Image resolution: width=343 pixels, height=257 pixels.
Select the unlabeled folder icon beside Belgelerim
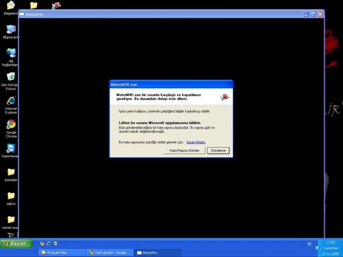click(x=34, y=5)
